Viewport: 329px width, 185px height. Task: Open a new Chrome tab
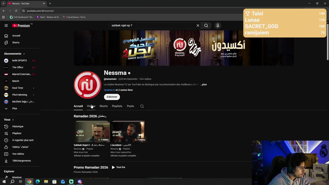(x=50, y=4)
